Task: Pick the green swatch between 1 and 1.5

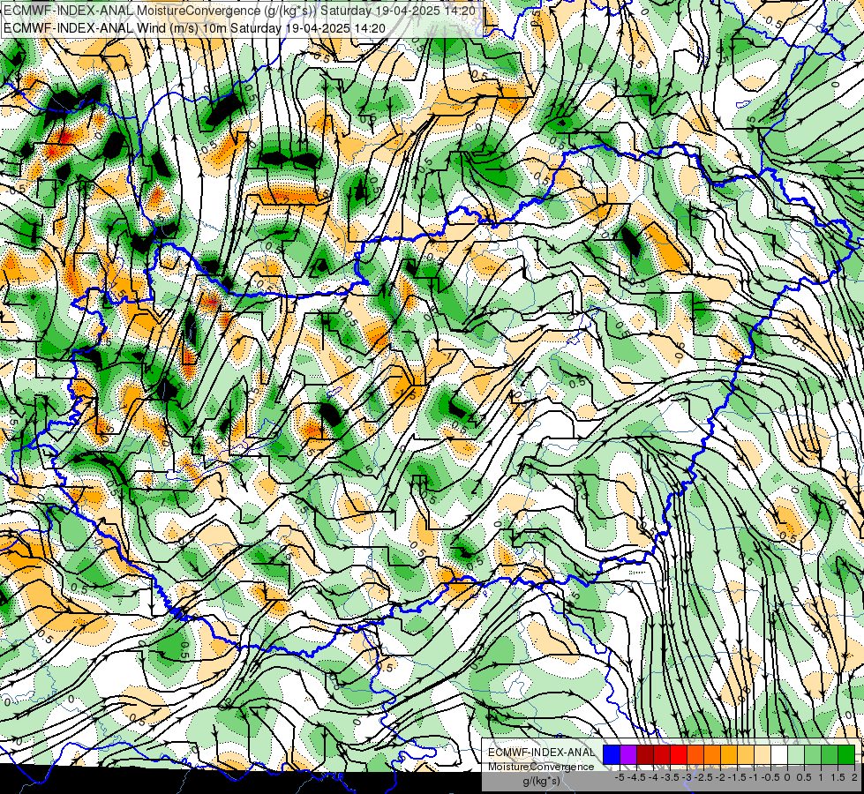Action: (830, 755)
